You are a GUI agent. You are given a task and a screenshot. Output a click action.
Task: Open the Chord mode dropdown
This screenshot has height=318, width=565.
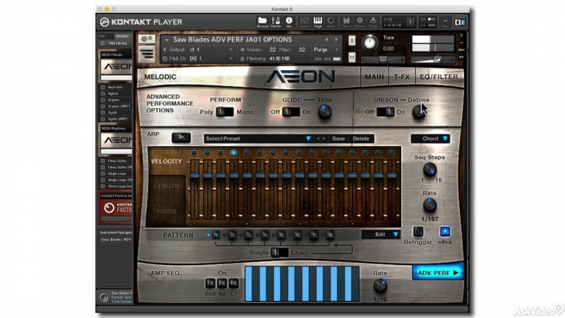430,139
